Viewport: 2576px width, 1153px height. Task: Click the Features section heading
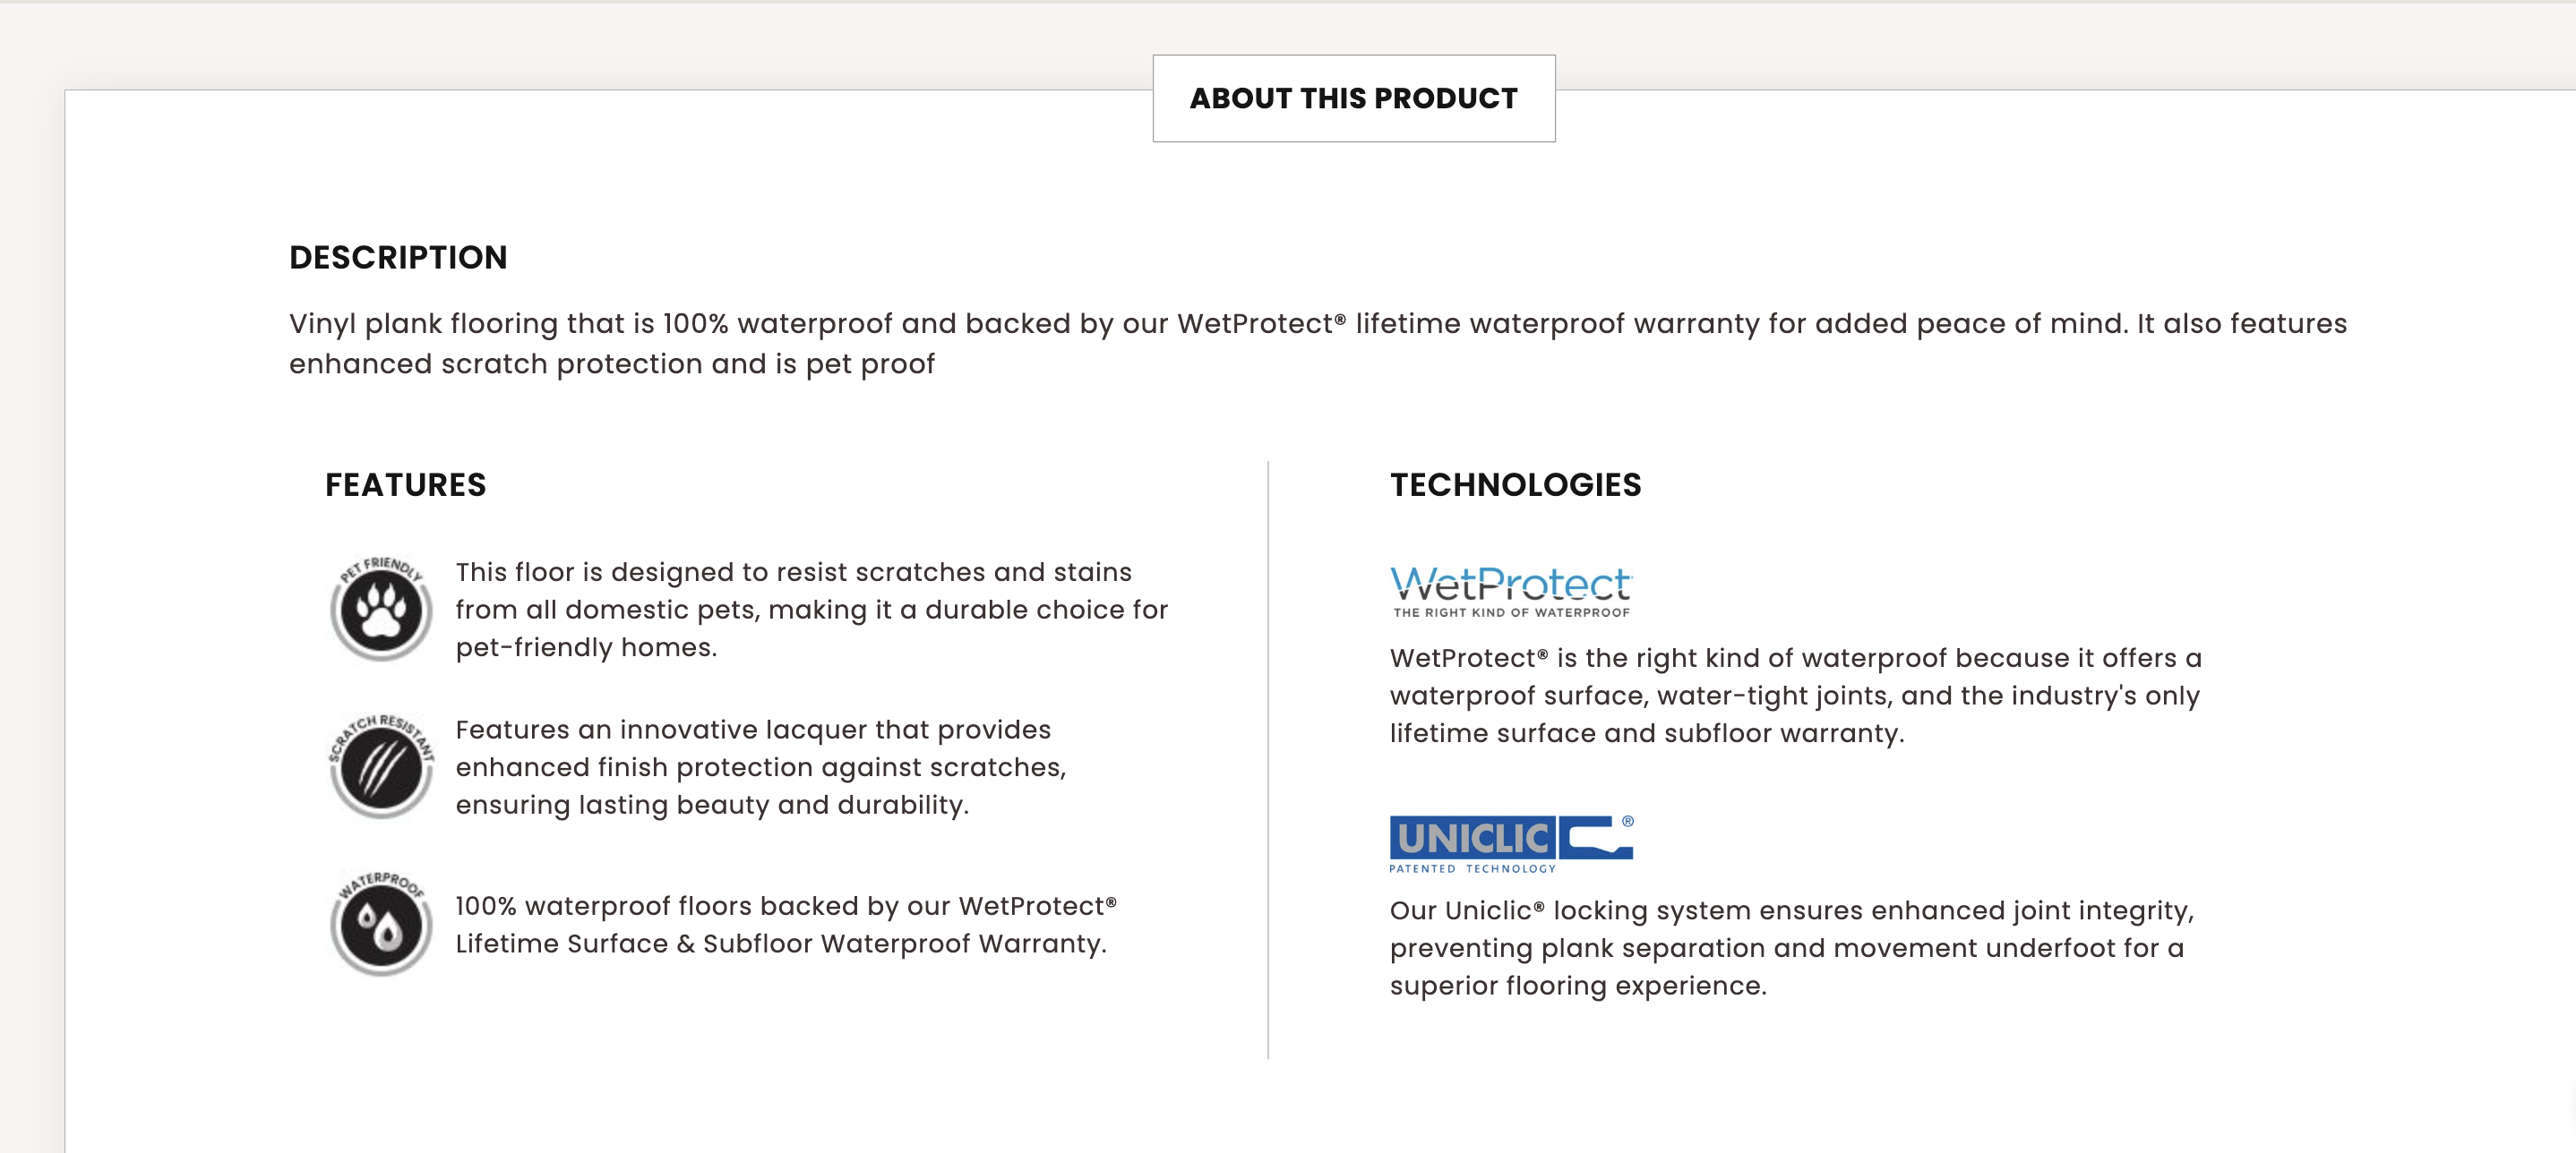click(x=405, y=484)
